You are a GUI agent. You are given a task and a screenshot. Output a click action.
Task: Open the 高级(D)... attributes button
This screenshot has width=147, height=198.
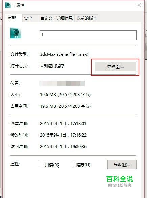pos(122,165)
